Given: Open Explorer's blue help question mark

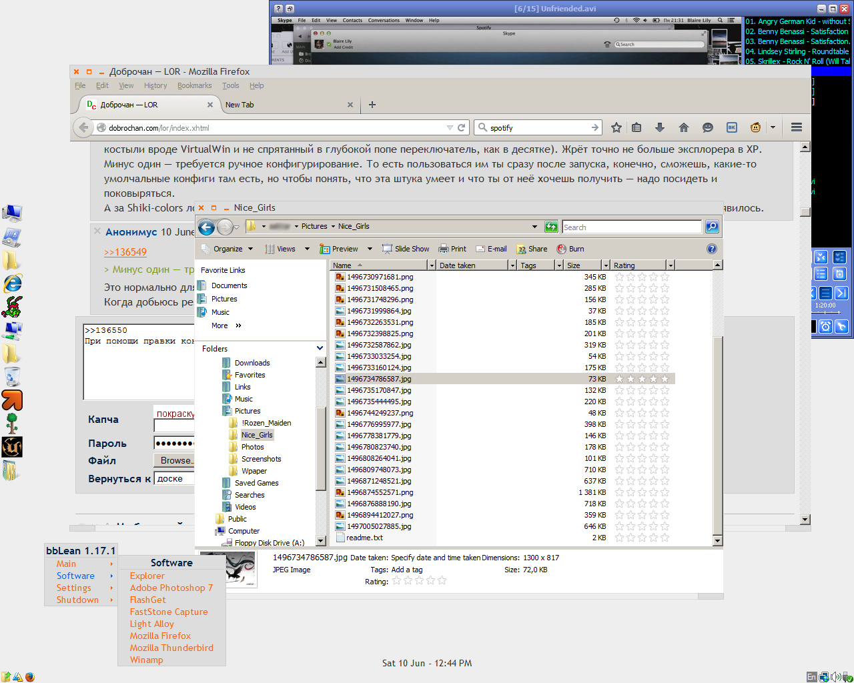Looking at the screenshot, I should tap(711, 249).
